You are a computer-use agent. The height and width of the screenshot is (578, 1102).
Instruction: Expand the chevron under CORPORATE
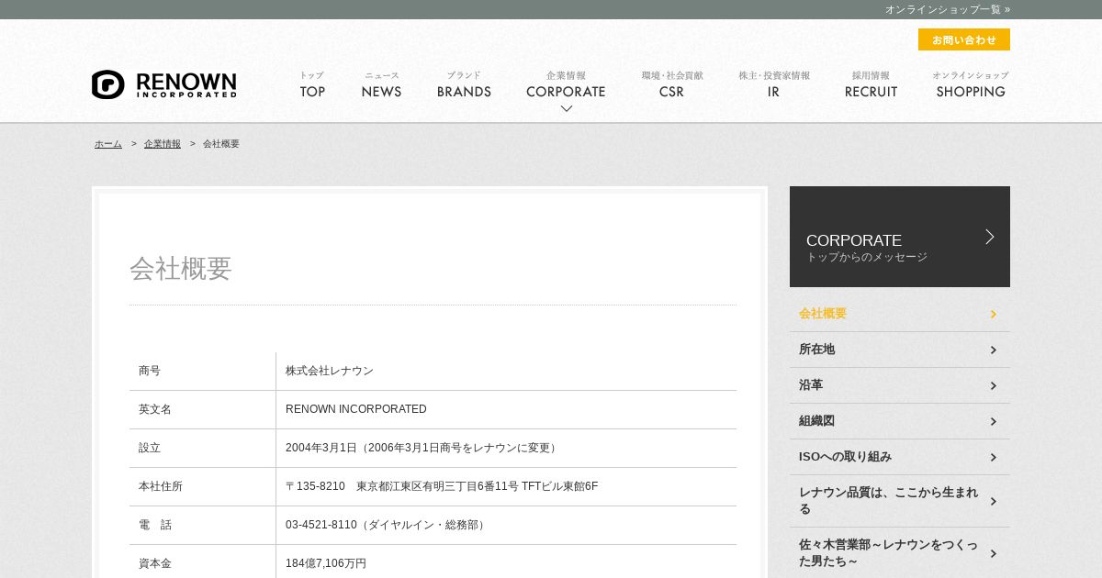[567, 109]
